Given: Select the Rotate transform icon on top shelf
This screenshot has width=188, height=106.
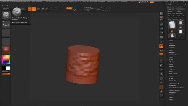Looking at the screenshot, I should click(47, 9).
